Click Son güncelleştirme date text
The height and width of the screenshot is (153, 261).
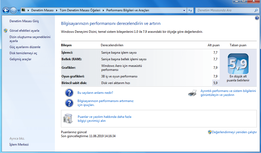pyautogui.click(x=88, y=136)
